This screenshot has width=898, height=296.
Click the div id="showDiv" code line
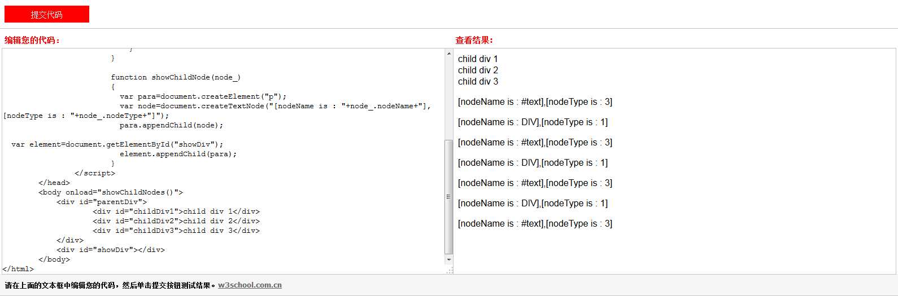tap(111, 250)
